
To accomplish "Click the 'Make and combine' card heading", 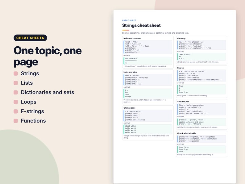I will coord(132,38).
